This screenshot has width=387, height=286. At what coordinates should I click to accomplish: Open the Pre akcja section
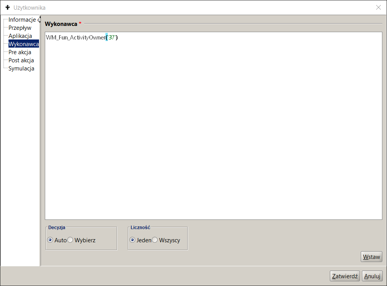tap(20, 52)
